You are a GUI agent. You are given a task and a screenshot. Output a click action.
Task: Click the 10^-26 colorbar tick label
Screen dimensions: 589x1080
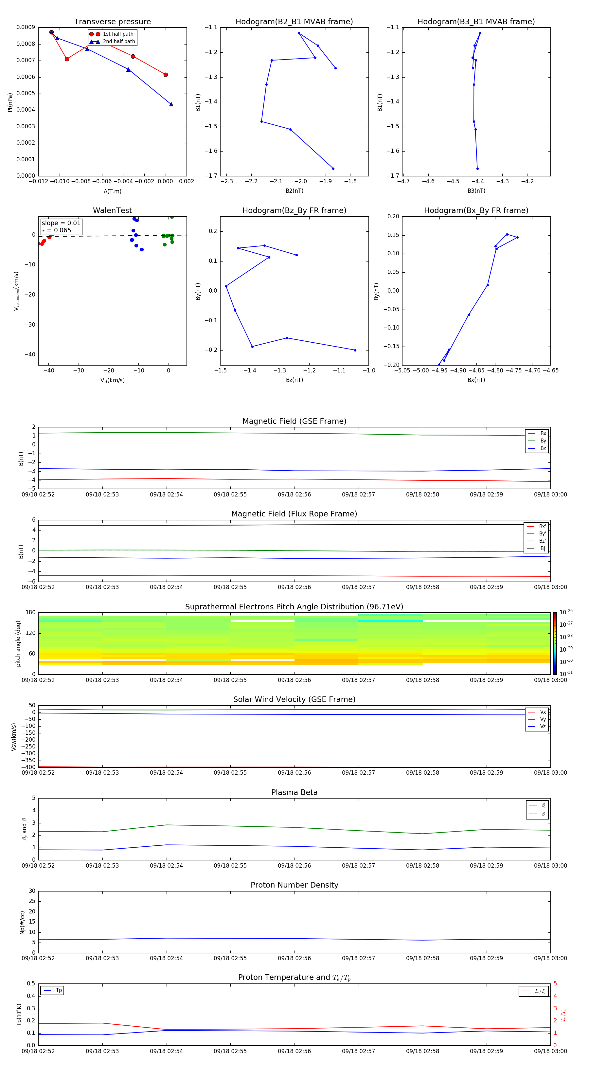click(566, 612)
